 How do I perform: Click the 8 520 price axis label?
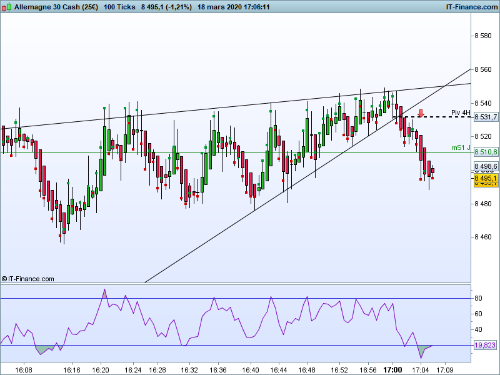tap(482, 136)
